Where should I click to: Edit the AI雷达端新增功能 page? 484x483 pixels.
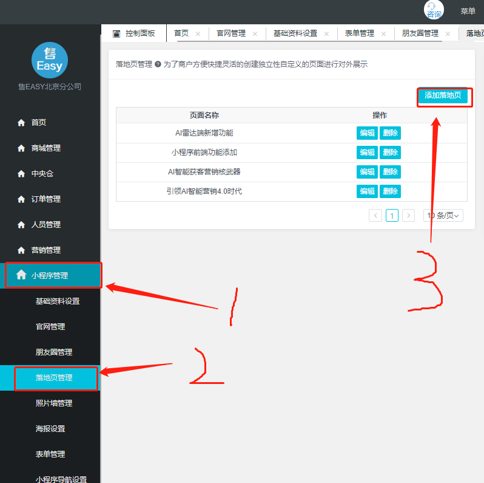367,133
